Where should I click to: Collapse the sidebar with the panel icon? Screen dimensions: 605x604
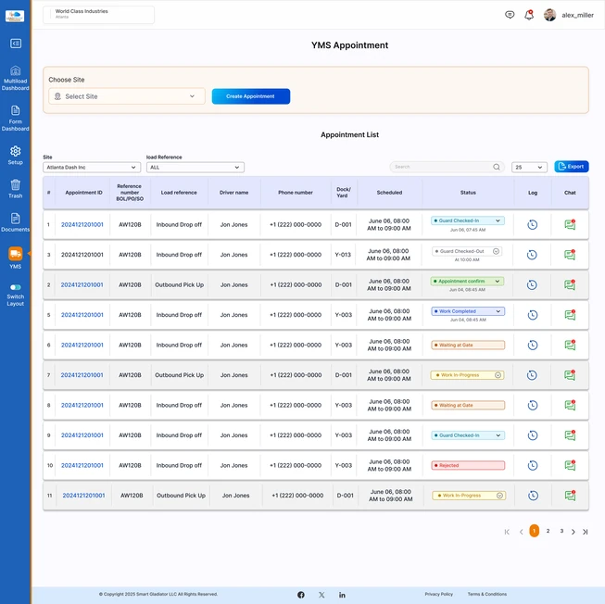16,44
